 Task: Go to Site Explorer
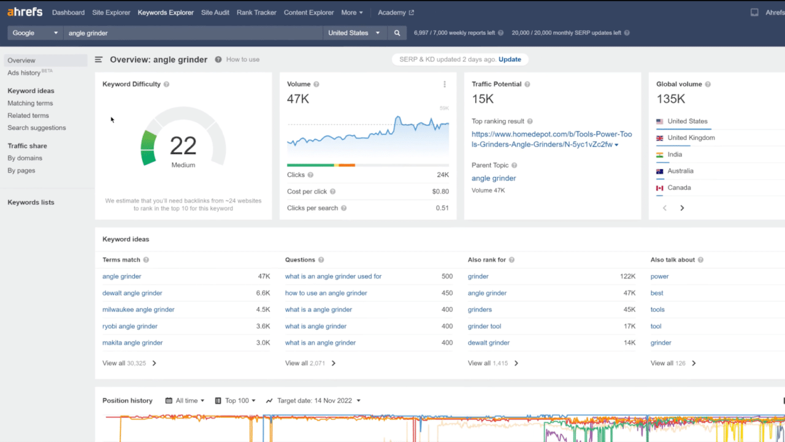[111, 12]
